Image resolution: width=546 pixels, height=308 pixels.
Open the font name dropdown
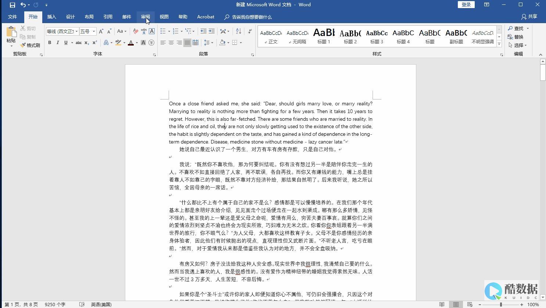coord(76,31)
